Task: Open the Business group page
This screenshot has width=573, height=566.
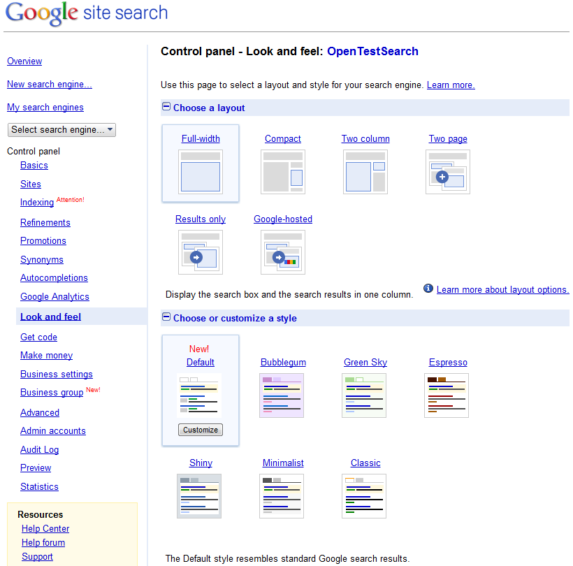Action: (x=52, y=392)
